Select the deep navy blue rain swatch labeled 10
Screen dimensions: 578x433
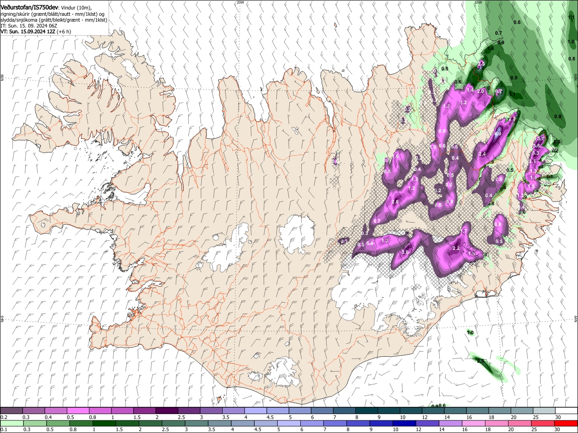point(404,423)
